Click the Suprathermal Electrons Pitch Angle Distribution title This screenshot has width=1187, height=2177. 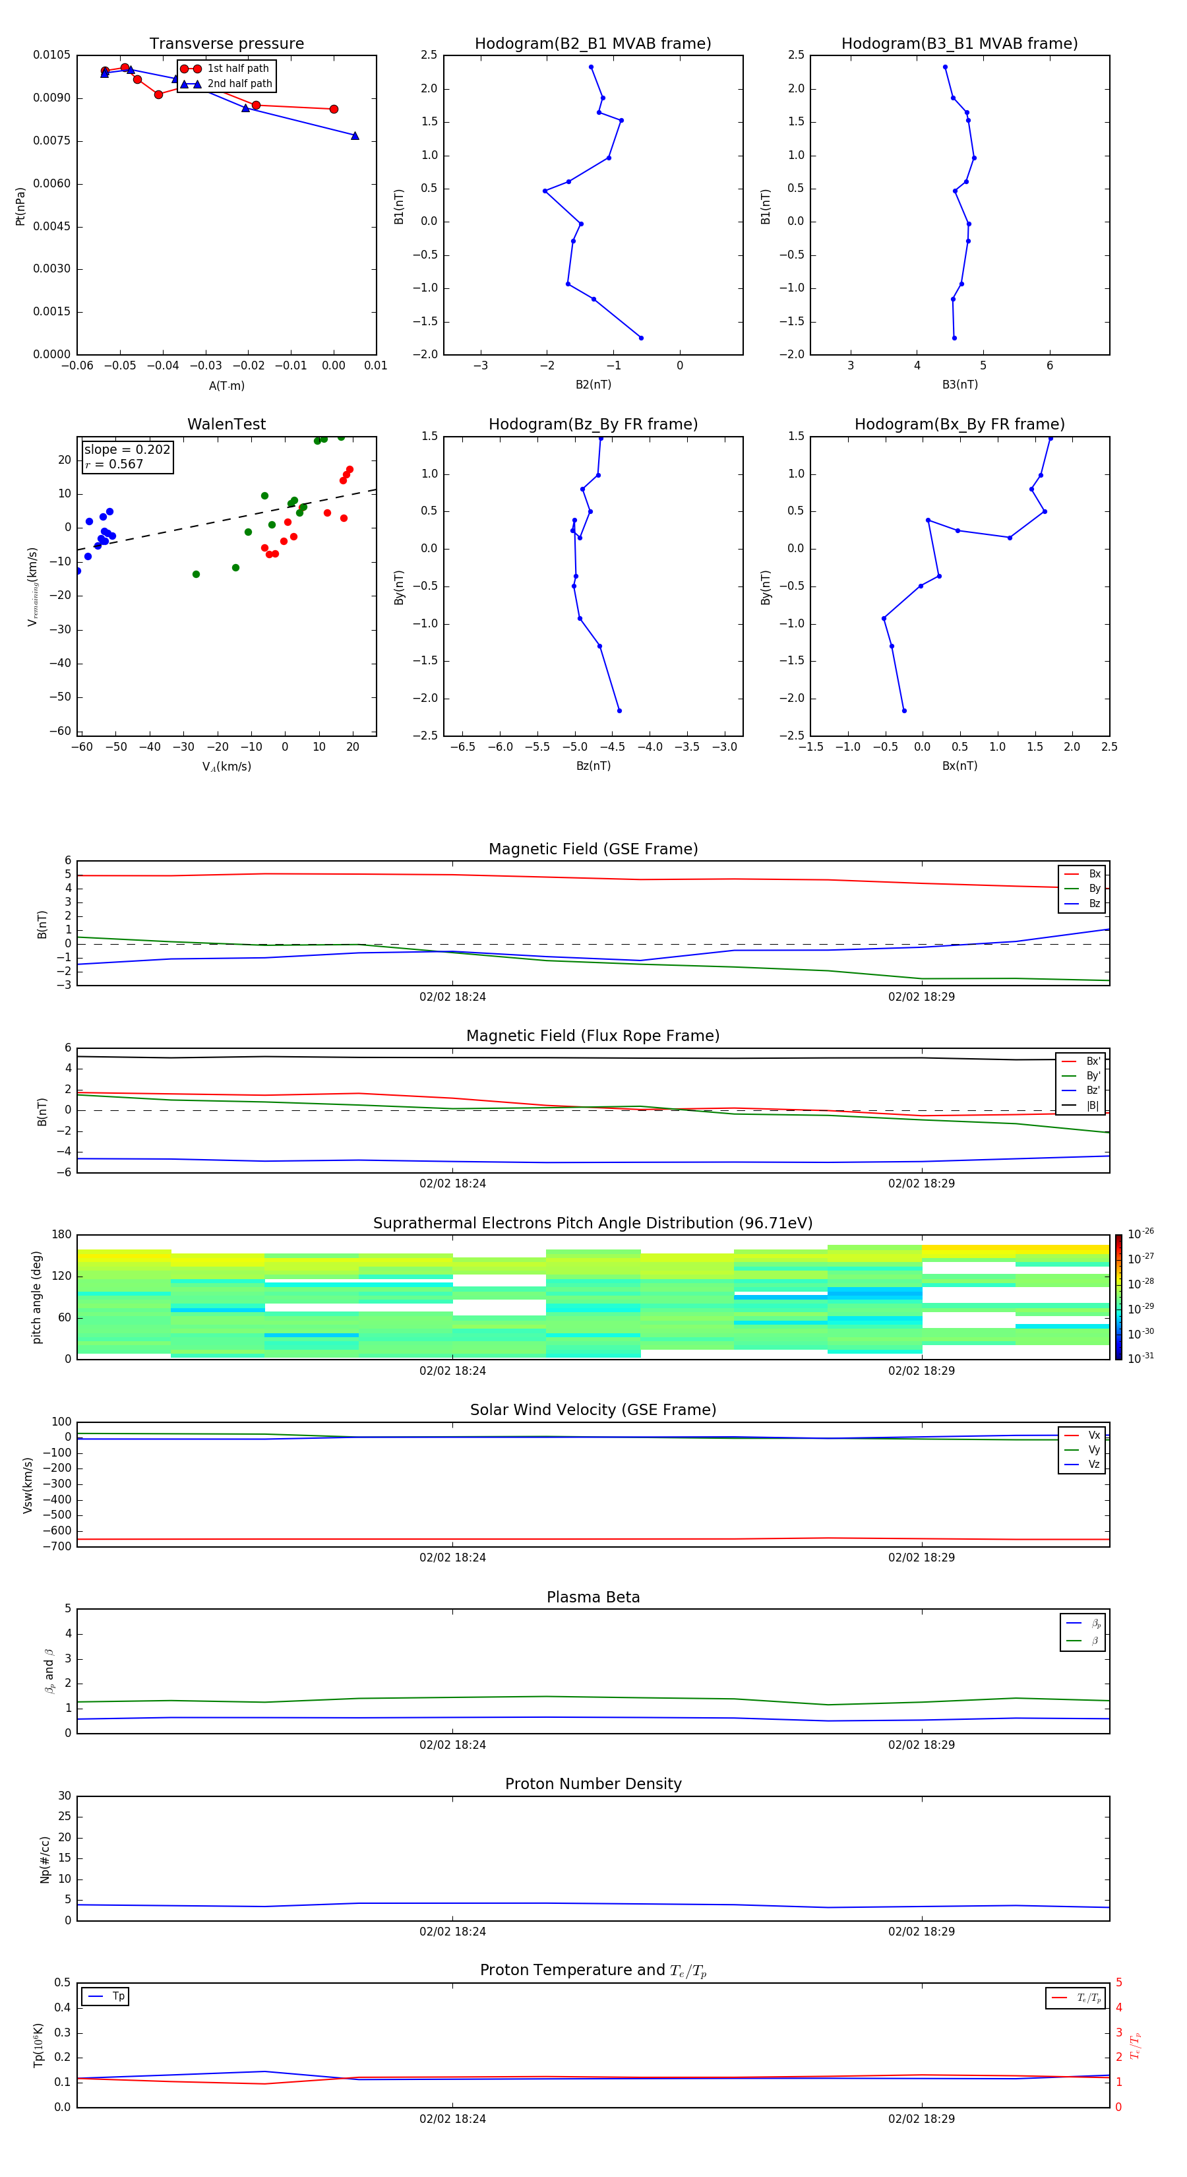point(593,1224)
